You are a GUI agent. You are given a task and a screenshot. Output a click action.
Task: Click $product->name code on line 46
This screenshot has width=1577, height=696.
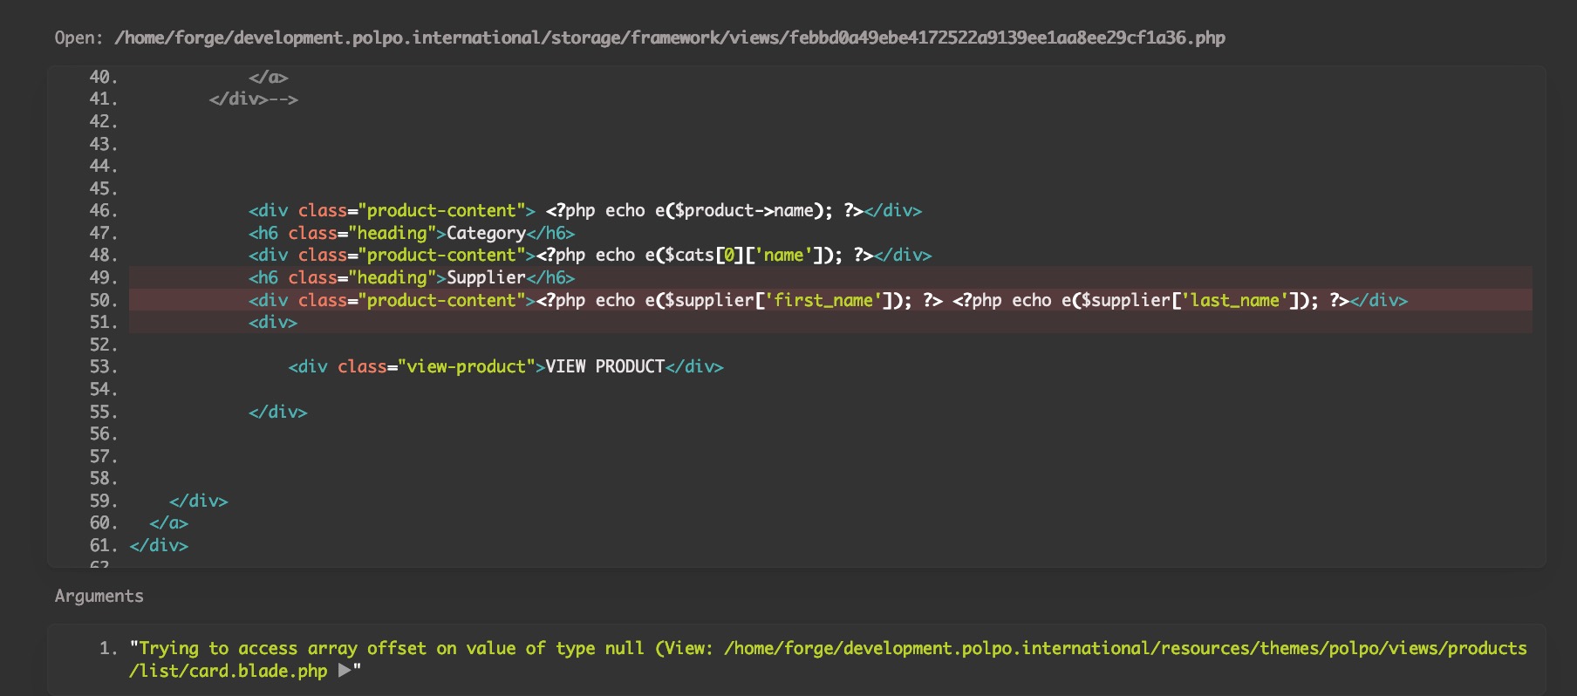point(744,210)
